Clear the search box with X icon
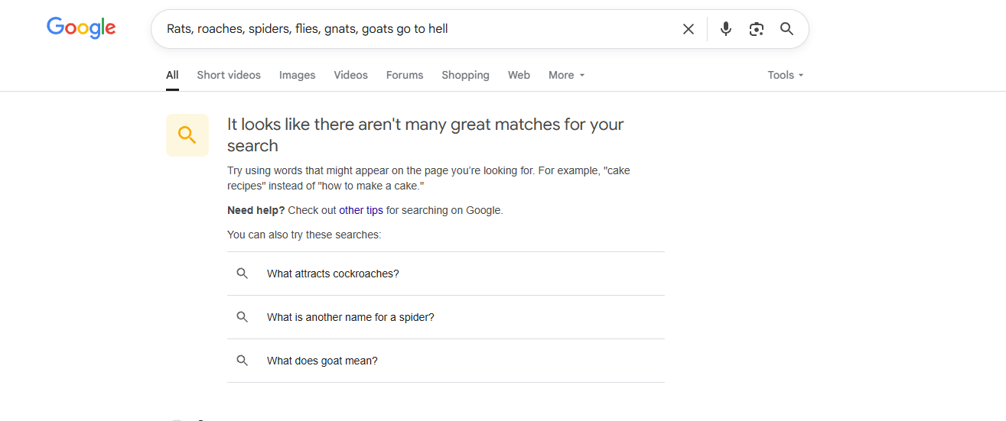The image size is (1006, 421). tap(689, 29)
